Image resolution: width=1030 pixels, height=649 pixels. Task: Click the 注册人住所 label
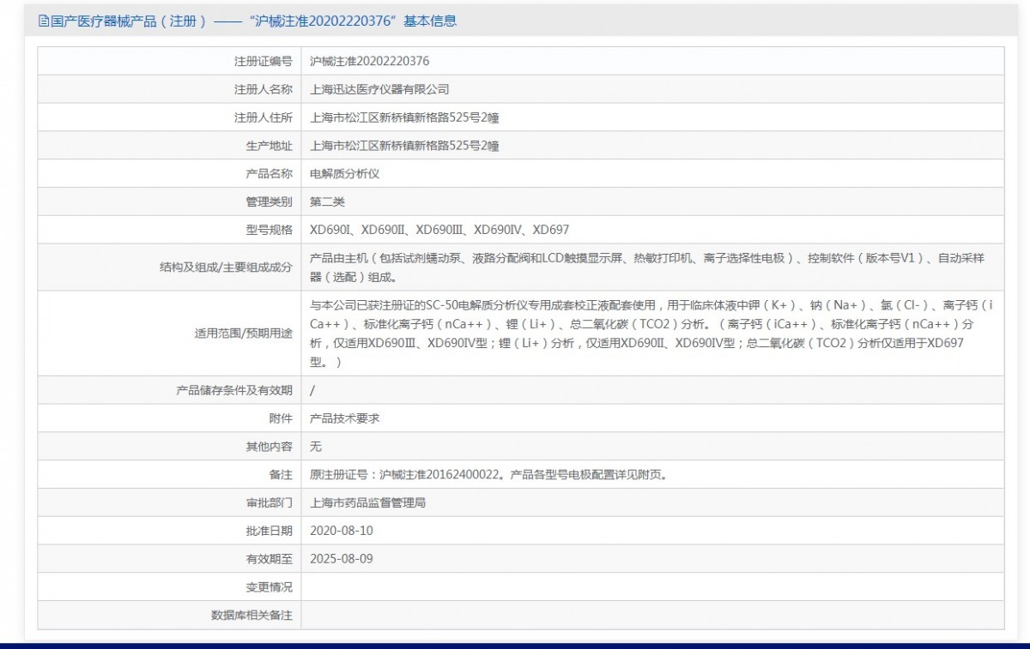pyautogui.click(x=263, y=117)
